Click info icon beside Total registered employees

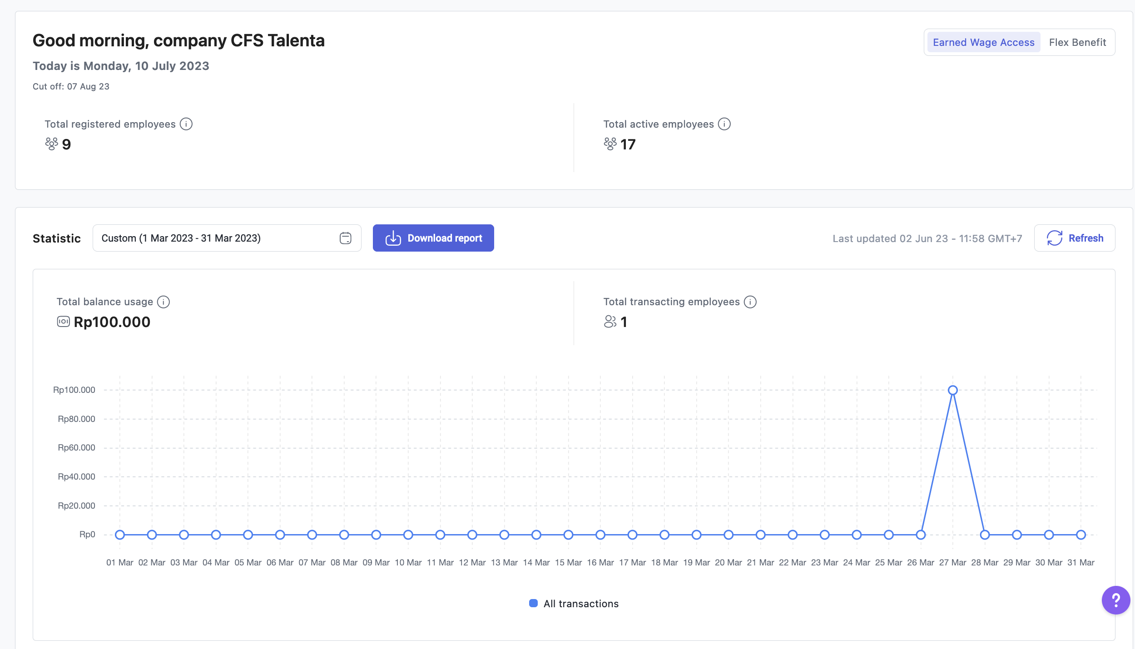click(x=186, y=124)
